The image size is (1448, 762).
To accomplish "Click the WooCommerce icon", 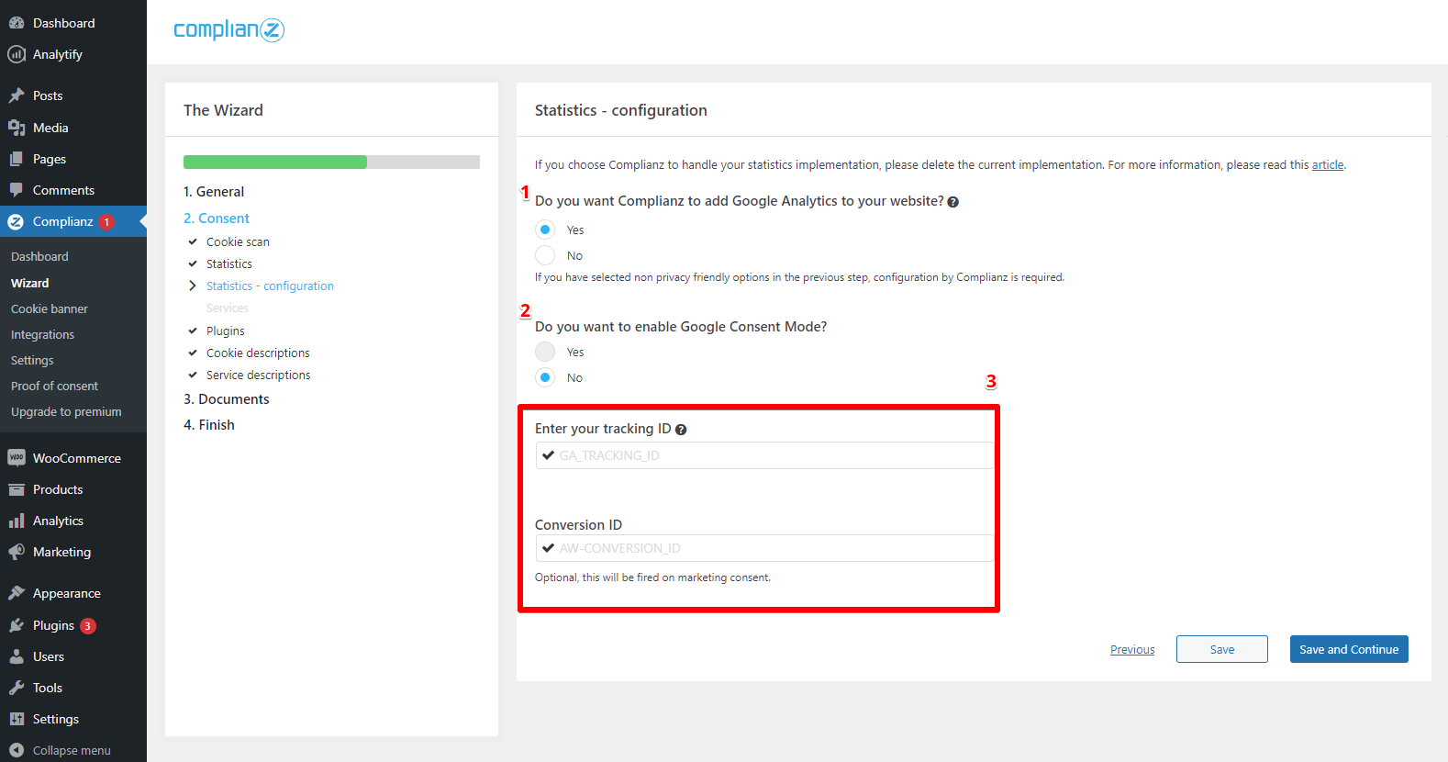I will tap(17, 458).
